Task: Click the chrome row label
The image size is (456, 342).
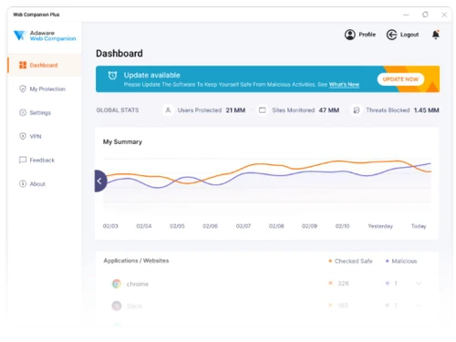Action: point(138,284)
